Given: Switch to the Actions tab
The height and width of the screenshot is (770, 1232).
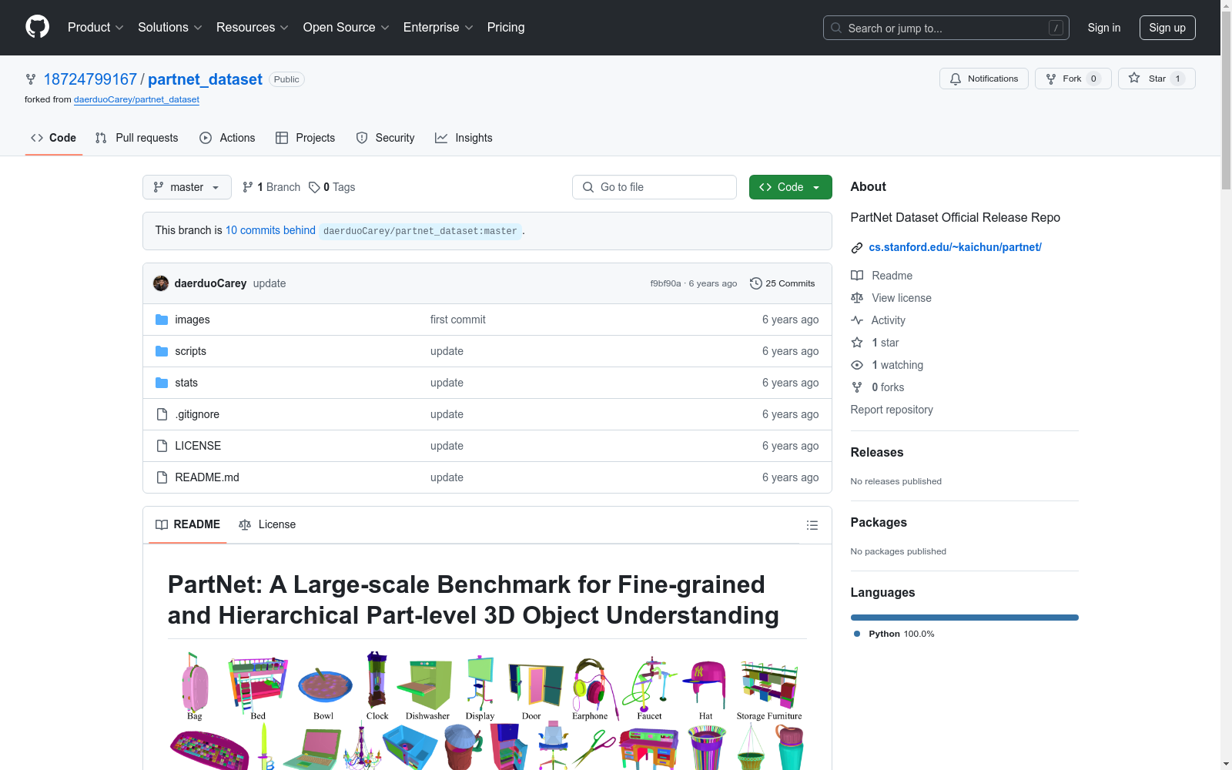Looking at the screenshot, I should (x=227, y=138).
